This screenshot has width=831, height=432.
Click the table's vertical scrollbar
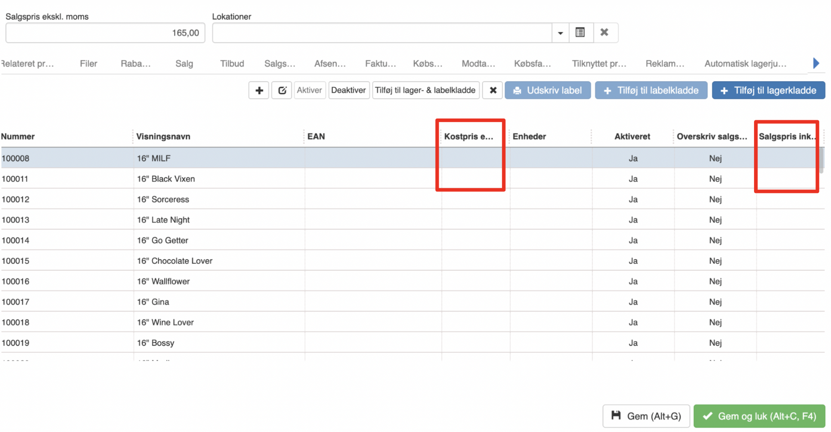pos(822,160)
